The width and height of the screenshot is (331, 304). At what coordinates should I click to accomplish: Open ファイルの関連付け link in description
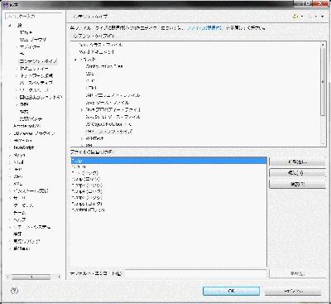click(206, 28)
